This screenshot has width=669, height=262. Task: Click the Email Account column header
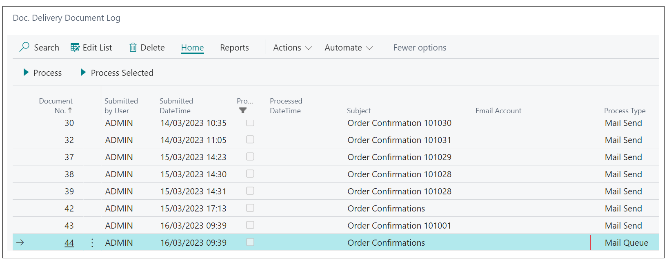498,111
